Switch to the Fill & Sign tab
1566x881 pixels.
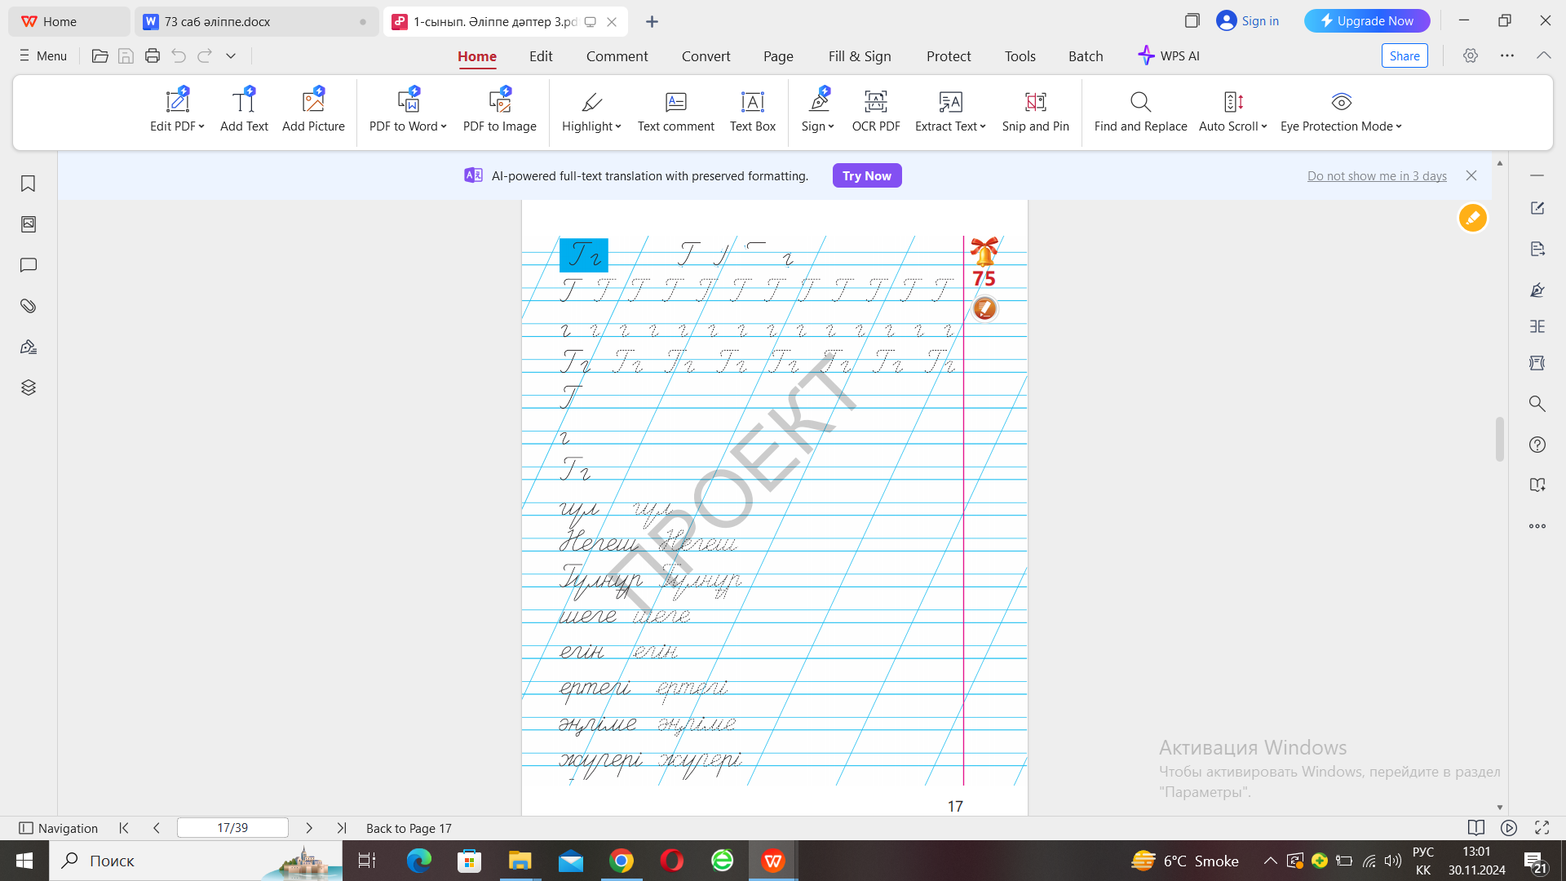(860, 56)
